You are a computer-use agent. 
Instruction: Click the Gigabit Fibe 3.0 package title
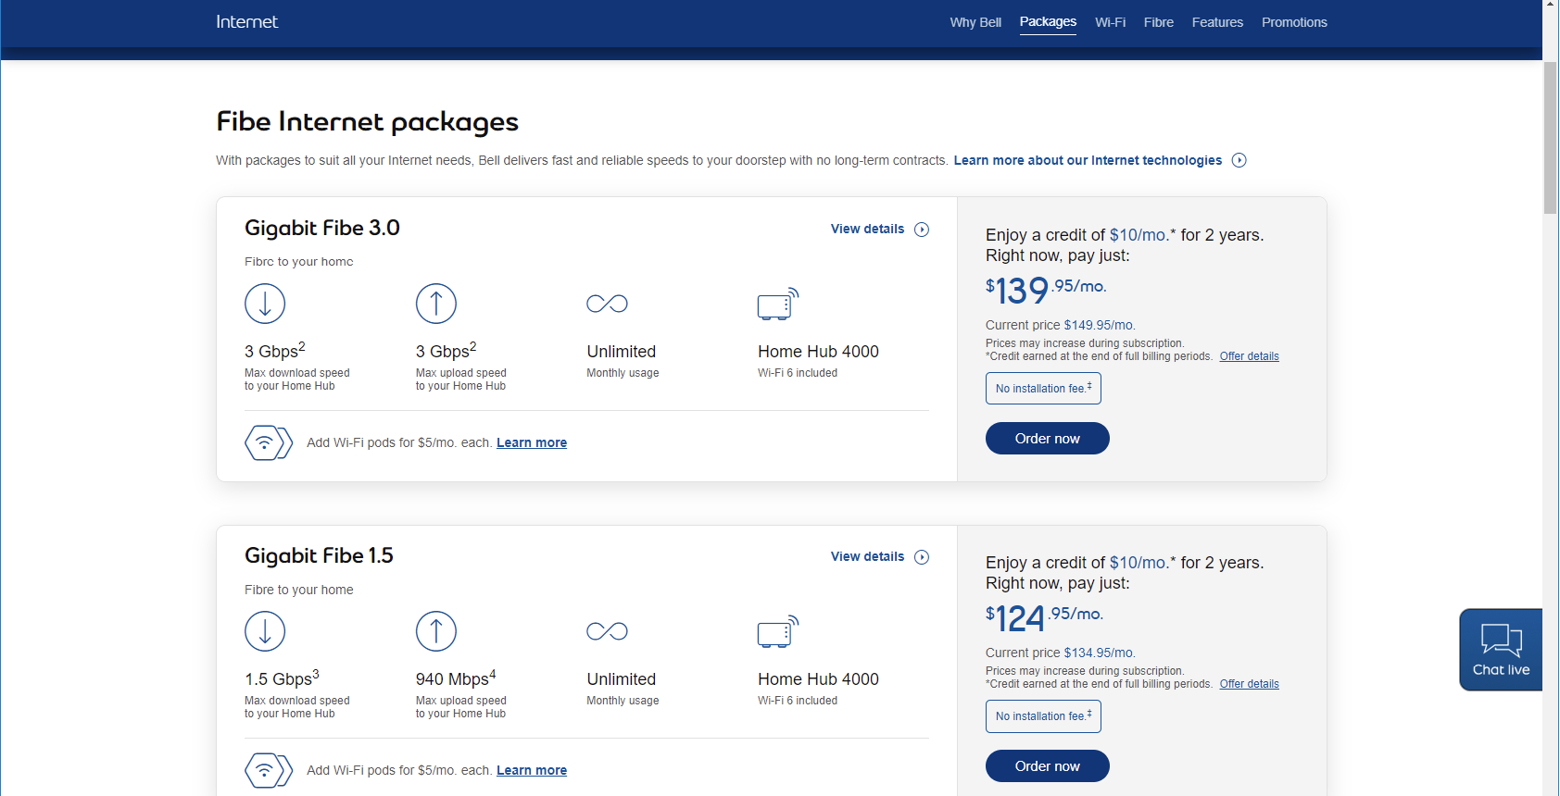(322, 228)
